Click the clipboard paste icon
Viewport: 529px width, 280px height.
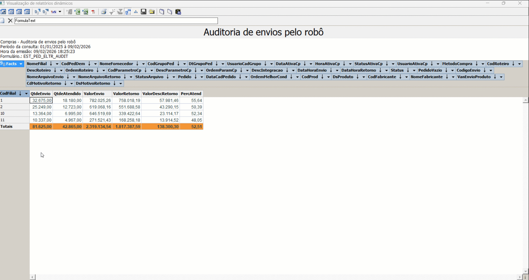click(x=178, y=12)
